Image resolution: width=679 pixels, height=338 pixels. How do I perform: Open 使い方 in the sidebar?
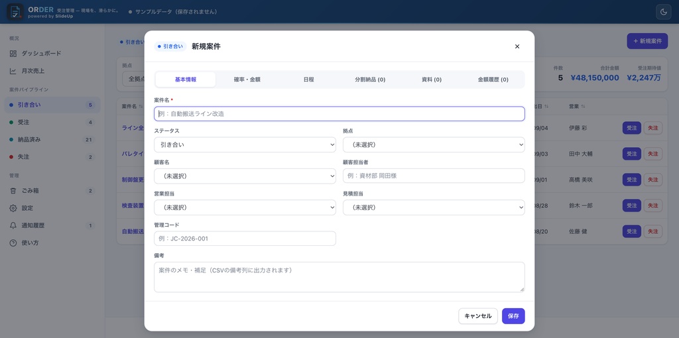click(x=52, y=243)
